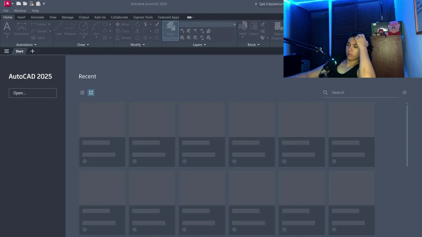Open Leader dropdown arrow
Screen dimensions: 422x237
click(50, 31)
